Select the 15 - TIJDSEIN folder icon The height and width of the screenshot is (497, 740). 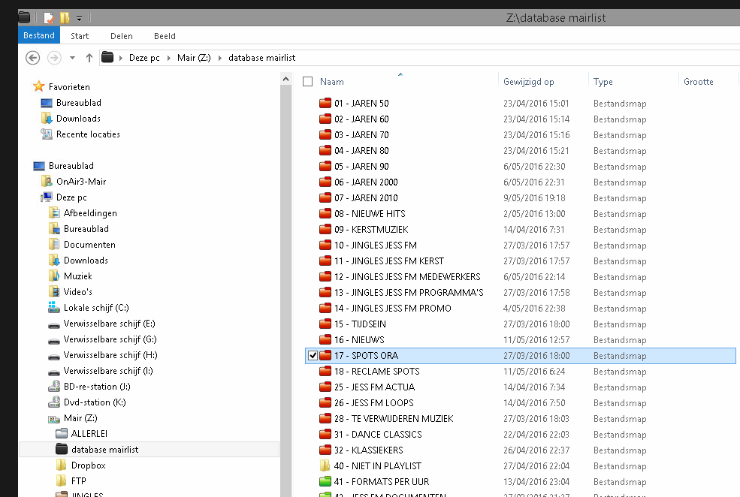coord(325,324)
